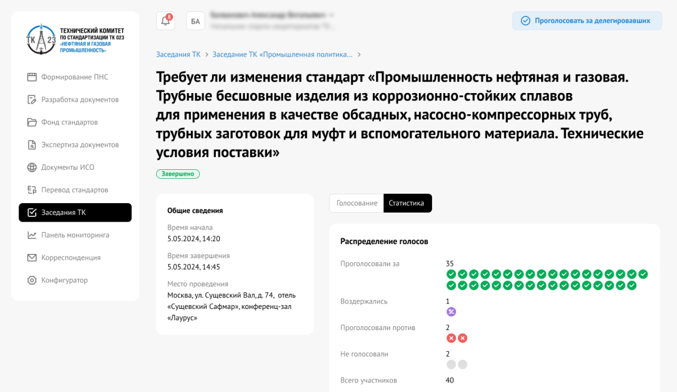677x392 pixels.
Task: Open Панель мониторинга chart icon
Action: (x=32, y=235)
